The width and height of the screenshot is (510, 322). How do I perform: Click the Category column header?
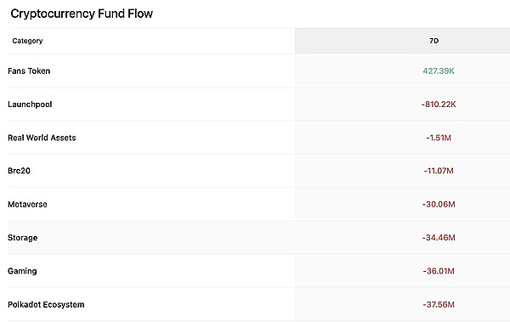tap(28, 41)
